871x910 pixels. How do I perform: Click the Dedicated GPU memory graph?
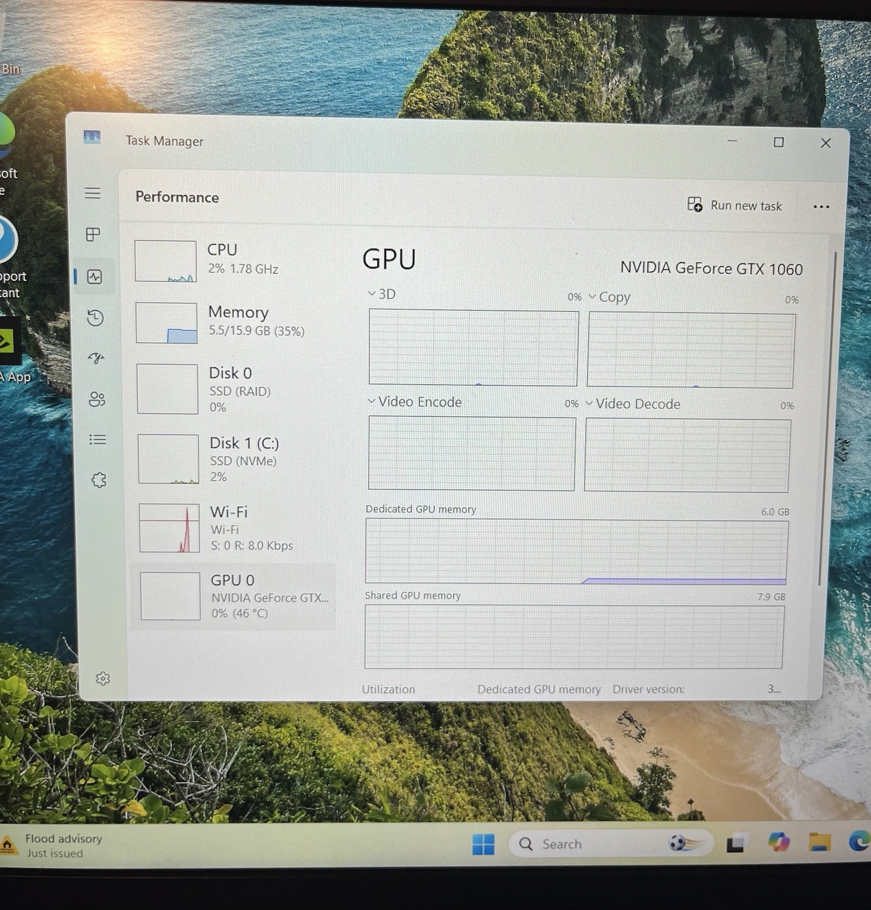pos(576,551)
